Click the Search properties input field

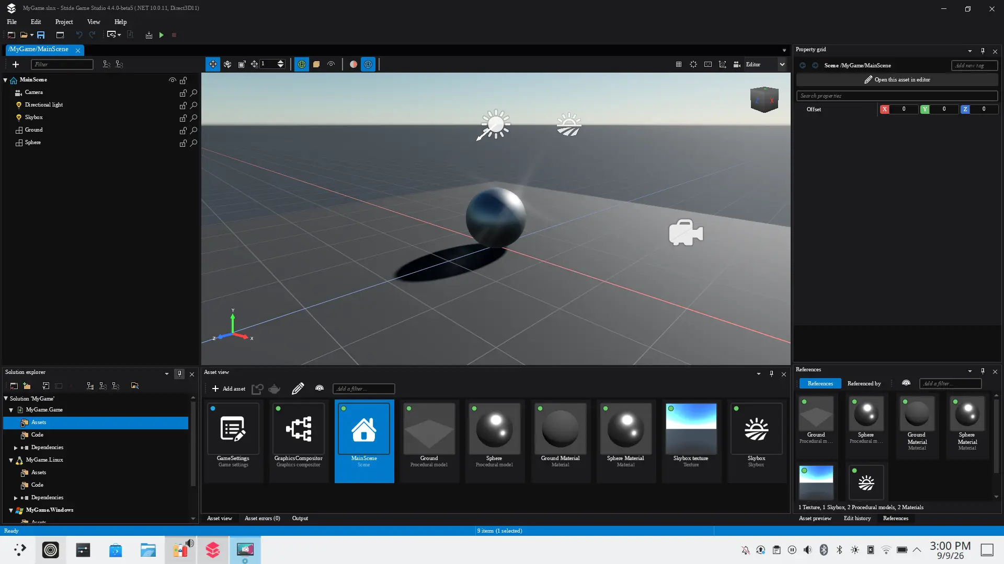click(897, 96)
